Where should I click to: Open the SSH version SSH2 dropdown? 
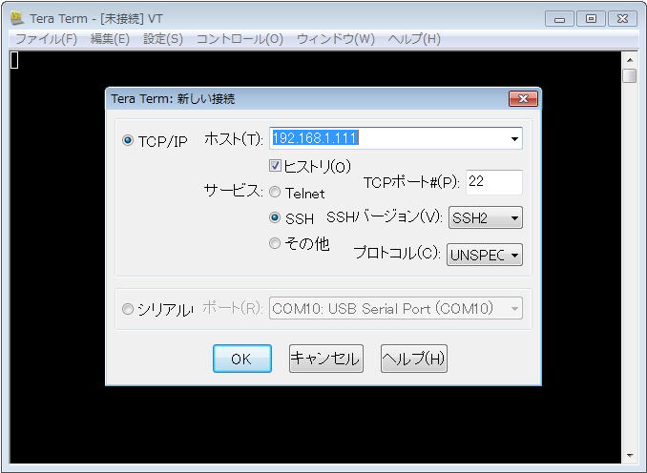pos(485,217)
